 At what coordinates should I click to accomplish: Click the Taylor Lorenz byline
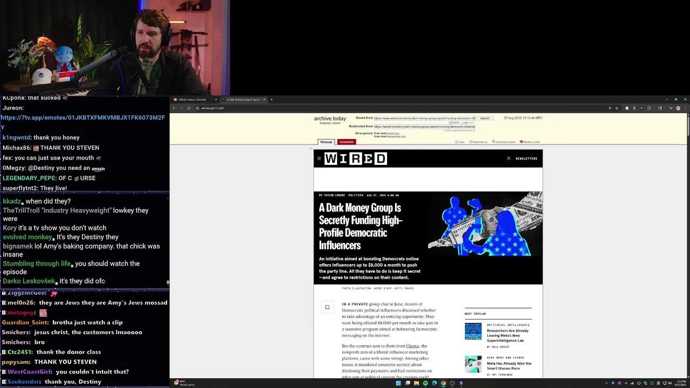pyautogui.click(x=334, y=195)
